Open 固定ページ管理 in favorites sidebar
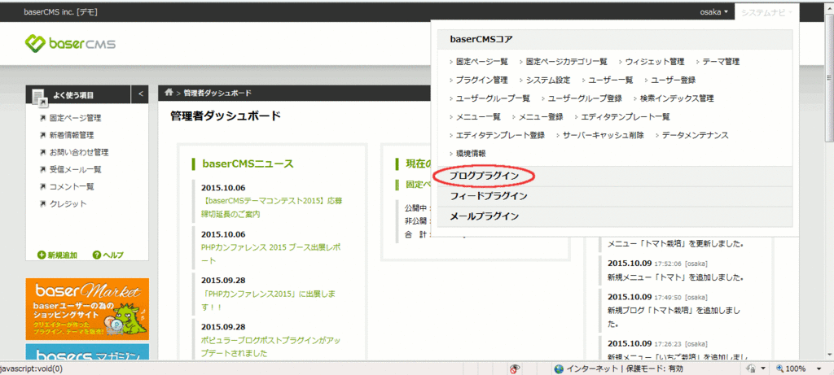Viewport: 834px width, 375px height. tap(75, 118)
